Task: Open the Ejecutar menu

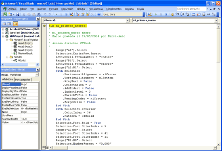Action: click(x=81, y=9)
